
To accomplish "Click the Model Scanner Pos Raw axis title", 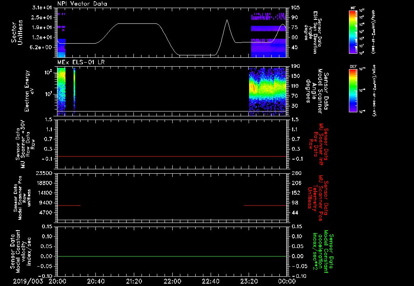I will [22, 198].
